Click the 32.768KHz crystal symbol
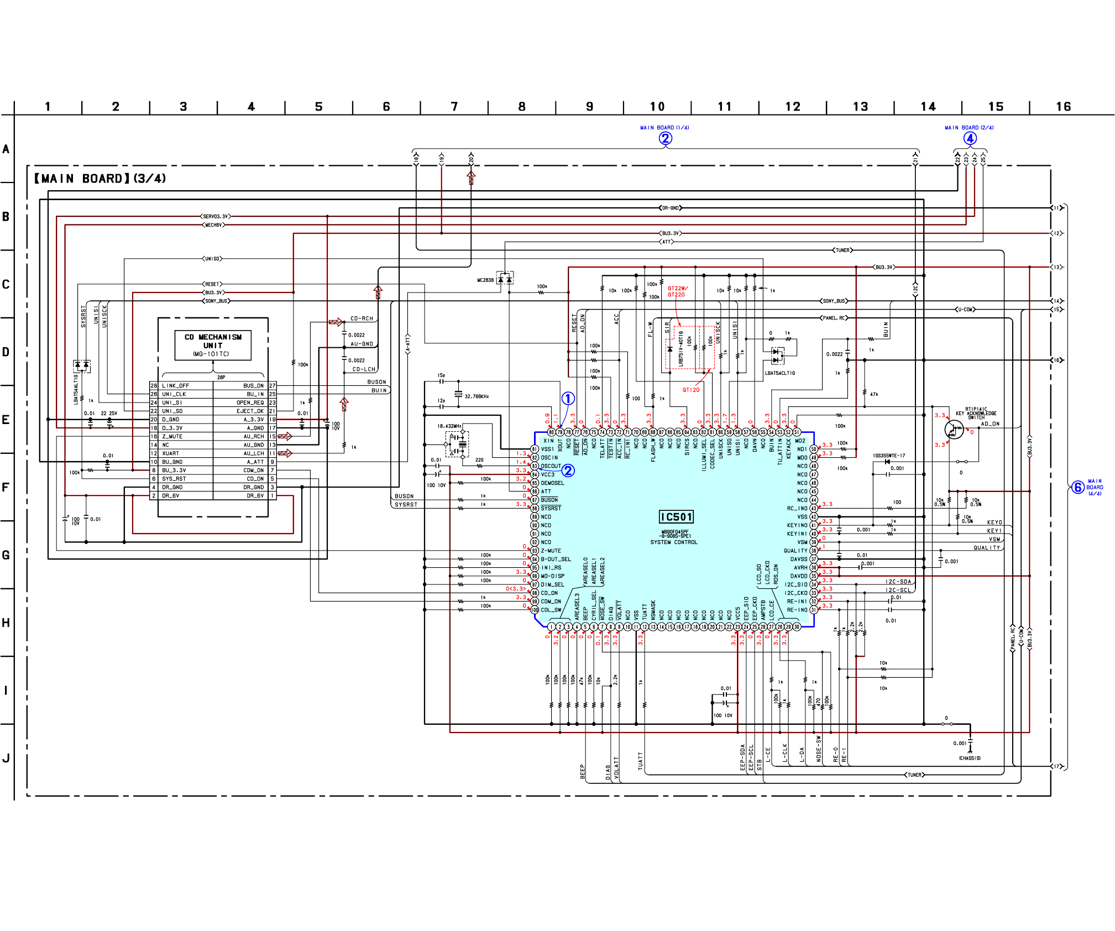 point(458,394)
